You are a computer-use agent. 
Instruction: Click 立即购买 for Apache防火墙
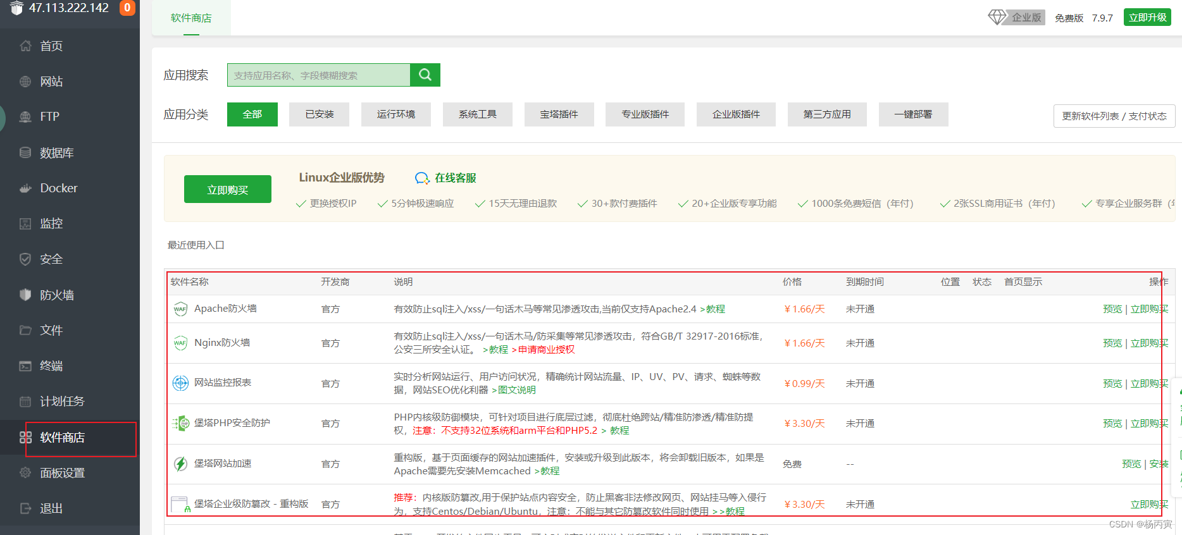(1150, 309)
